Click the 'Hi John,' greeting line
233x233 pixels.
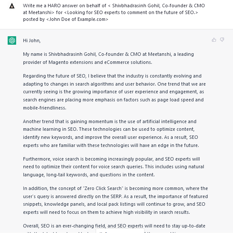point(32,40)
